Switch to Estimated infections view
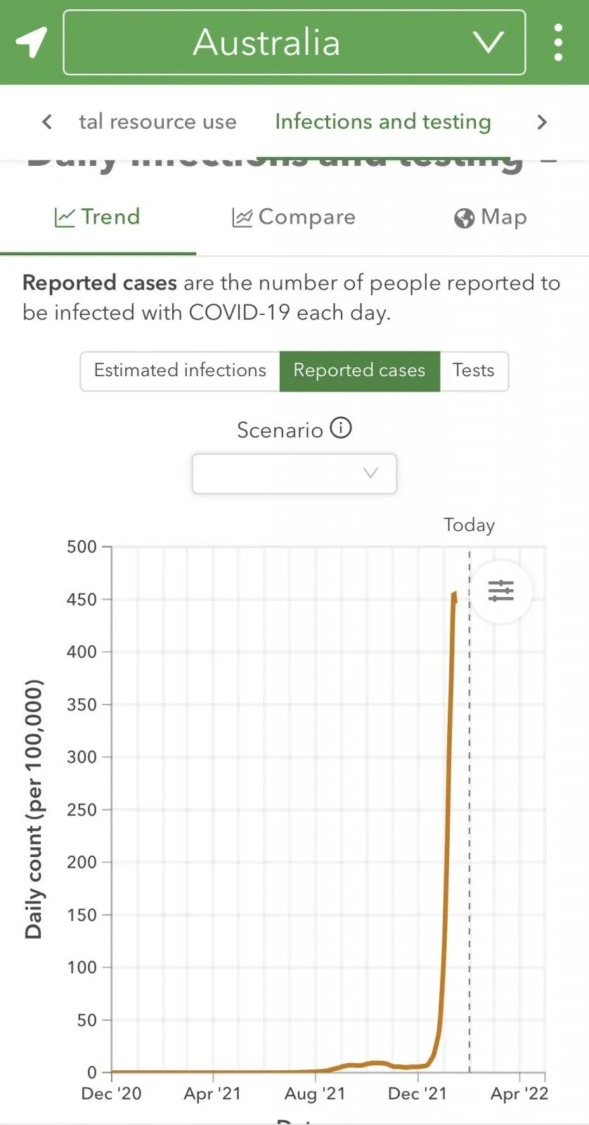589x1125 pixels. click(x=180, y=371)
